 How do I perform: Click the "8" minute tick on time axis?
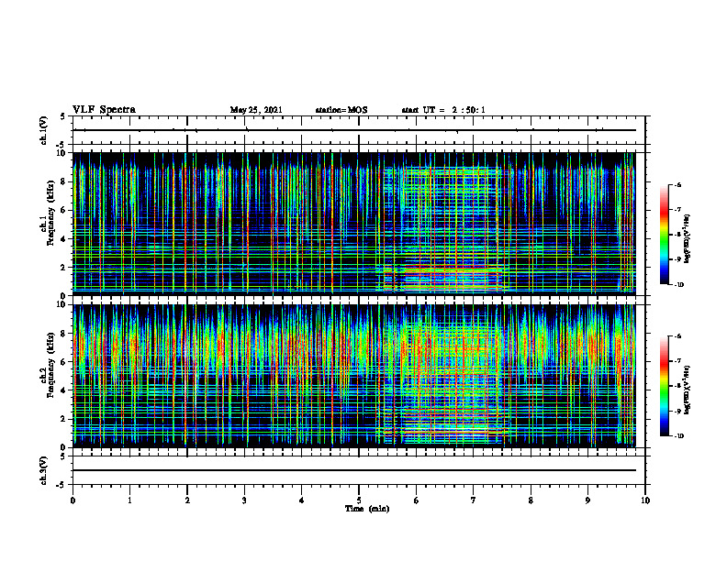(531, 500)
